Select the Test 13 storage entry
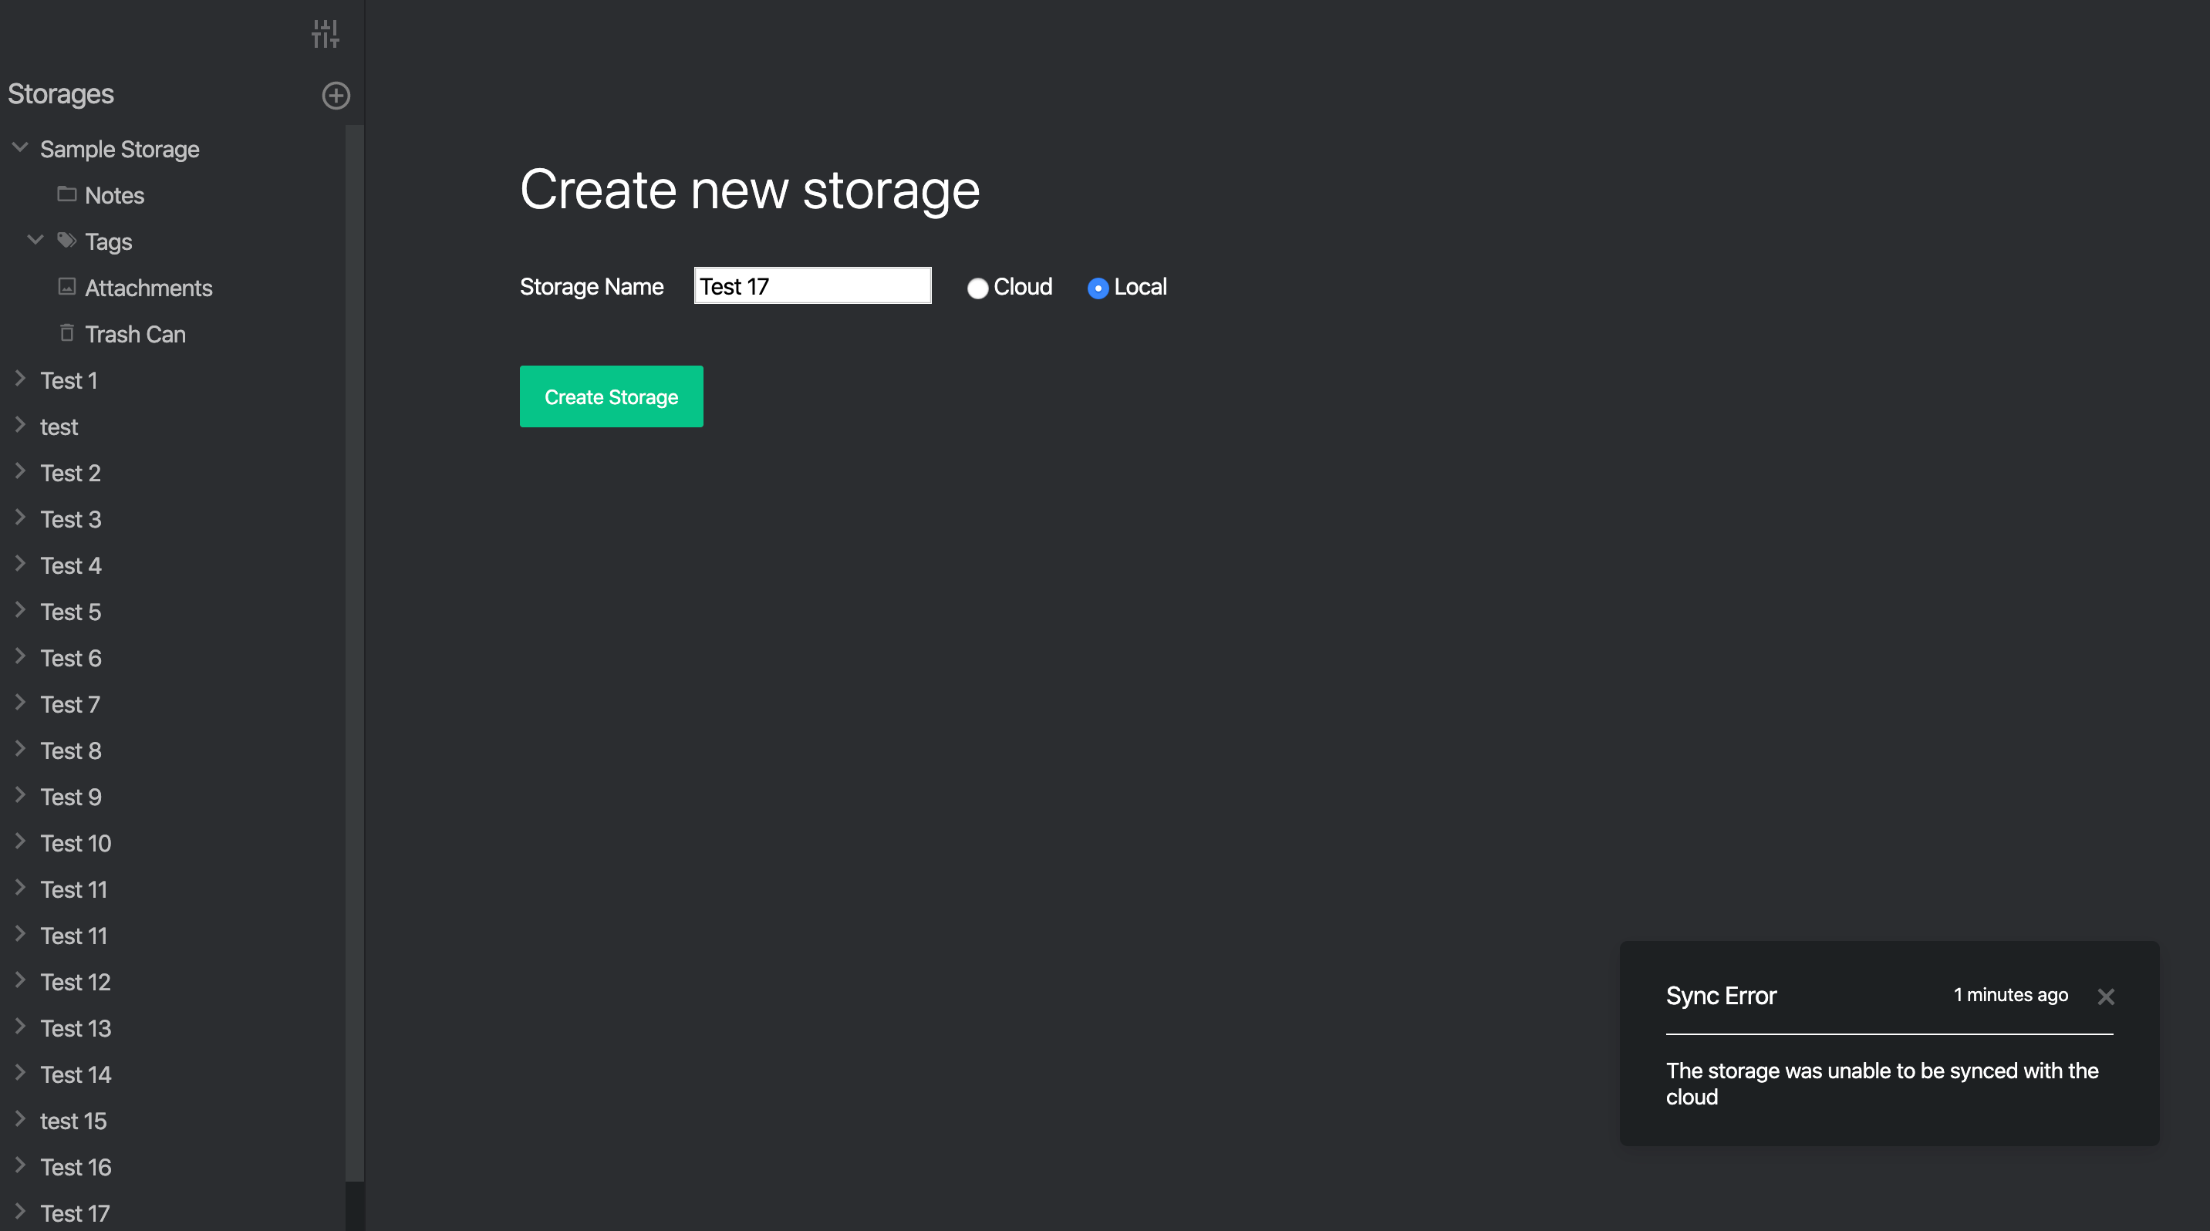The height and width of the screenshot is (1231, 2210). (76, 1029)
